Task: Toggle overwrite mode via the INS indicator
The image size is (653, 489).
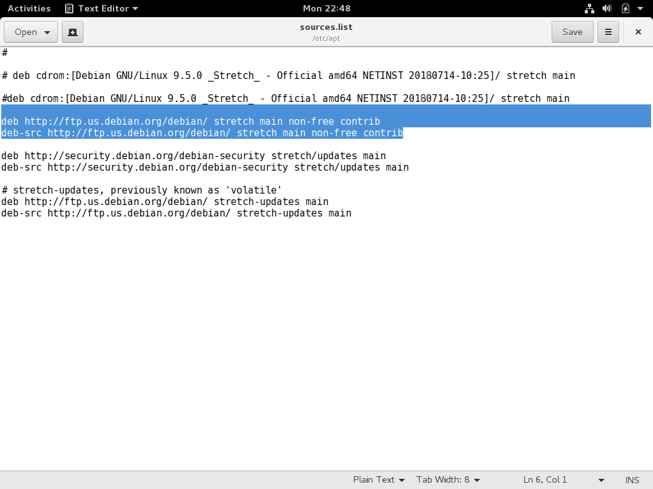Action: 632,479
